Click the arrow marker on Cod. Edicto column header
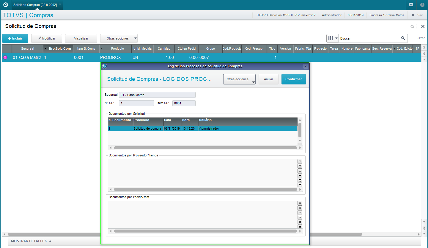The height and width of the screenshot is (248, 428). point(394,49)
